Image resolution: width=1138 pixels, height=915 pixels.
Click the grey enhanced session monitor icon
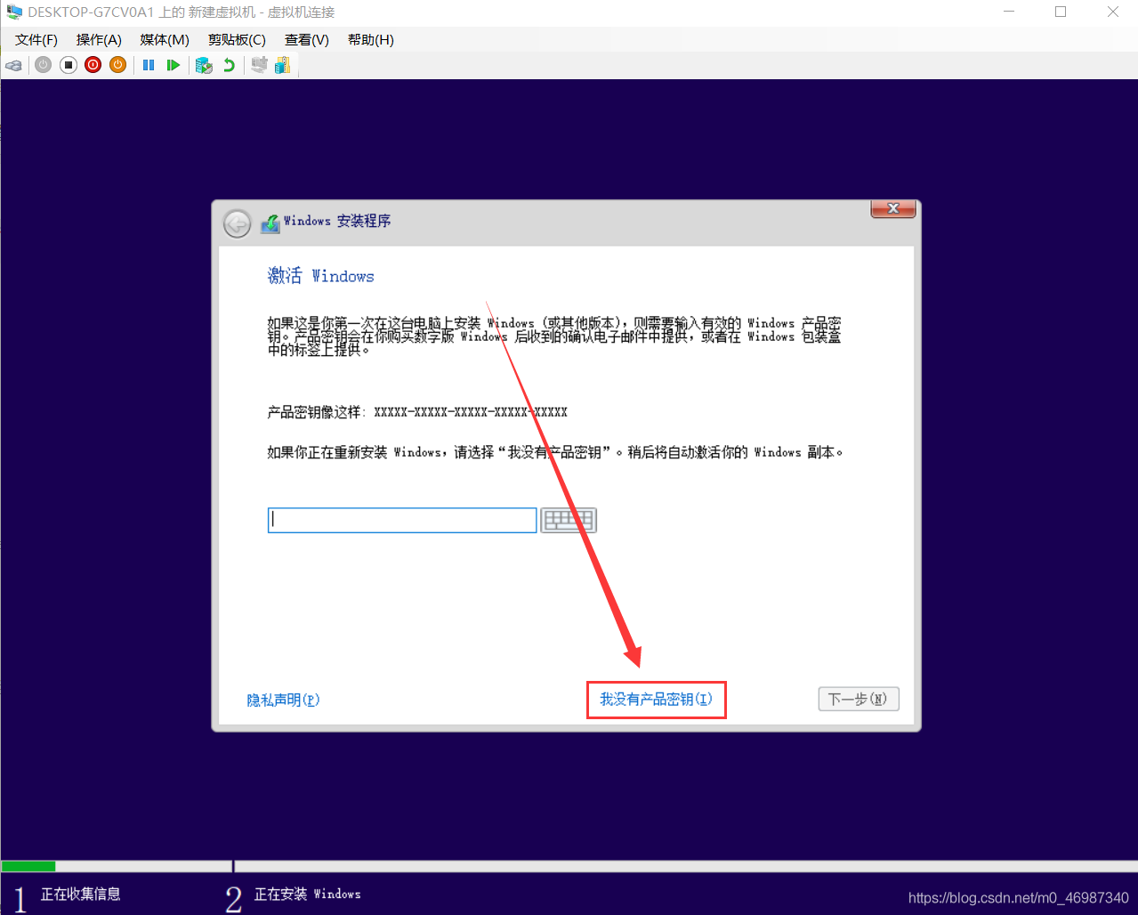pos(259,65)
